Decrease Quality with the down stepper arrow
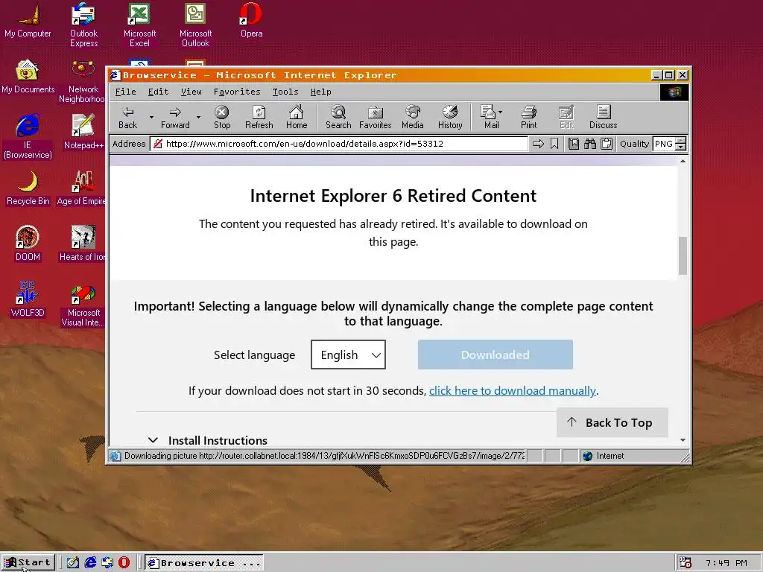Image resolution: width=763 pixels, height=572 pixels. click(x=681, y=147)
